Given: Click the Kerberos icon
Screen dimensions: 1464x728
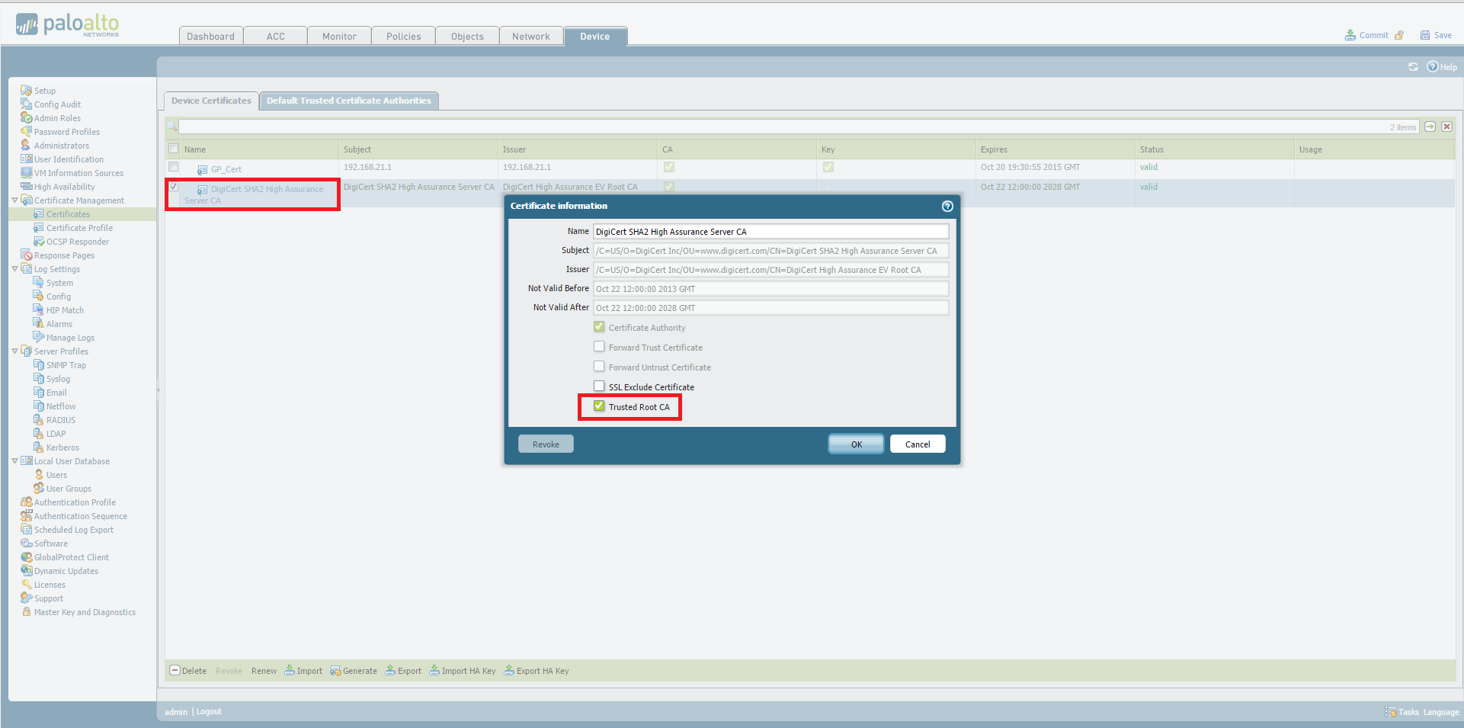Looking at the screenshot, I should [38, 447].
